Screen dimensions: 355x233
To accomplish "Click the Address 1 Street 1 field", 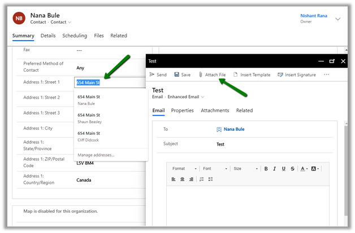I will 110,82.
